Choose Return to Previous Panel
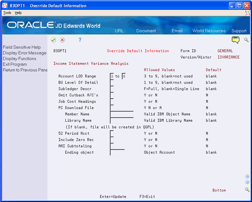This screenshot has height=202, width=252. pyautogui.click(x=25, y=70)
